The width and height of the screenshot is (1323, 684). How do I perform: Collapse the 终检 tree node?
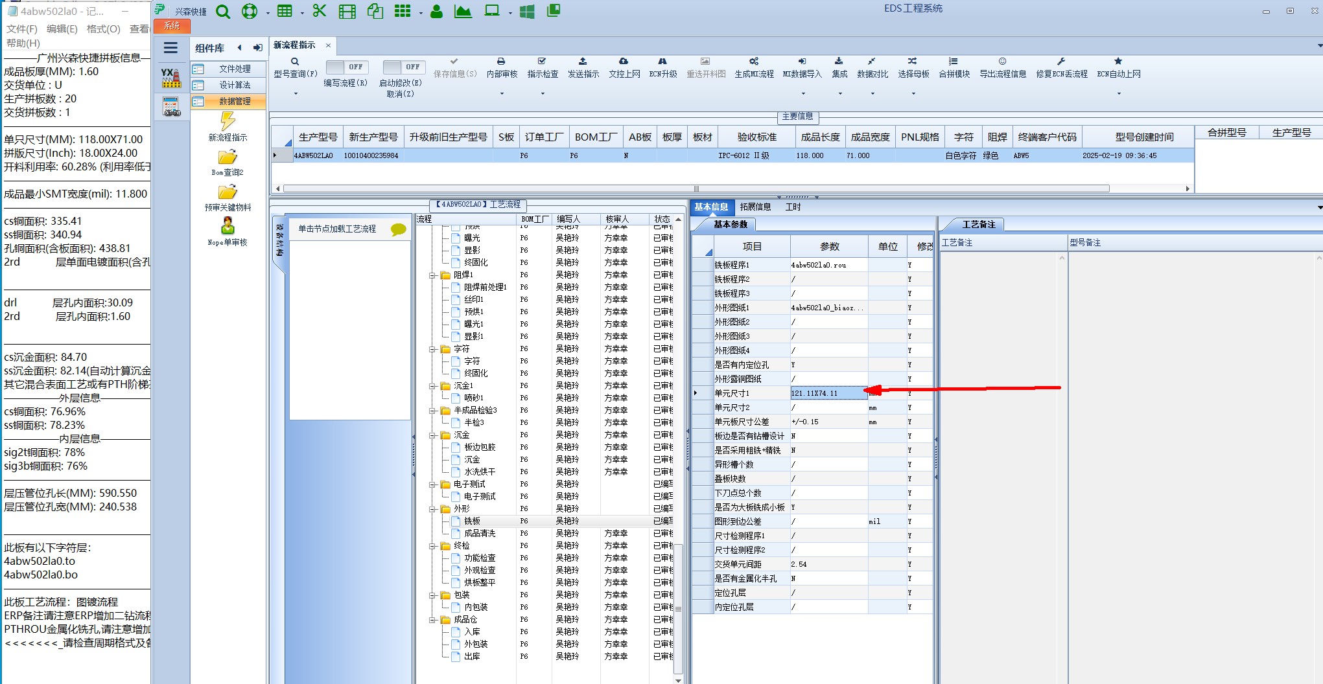(x=432, y=546)
